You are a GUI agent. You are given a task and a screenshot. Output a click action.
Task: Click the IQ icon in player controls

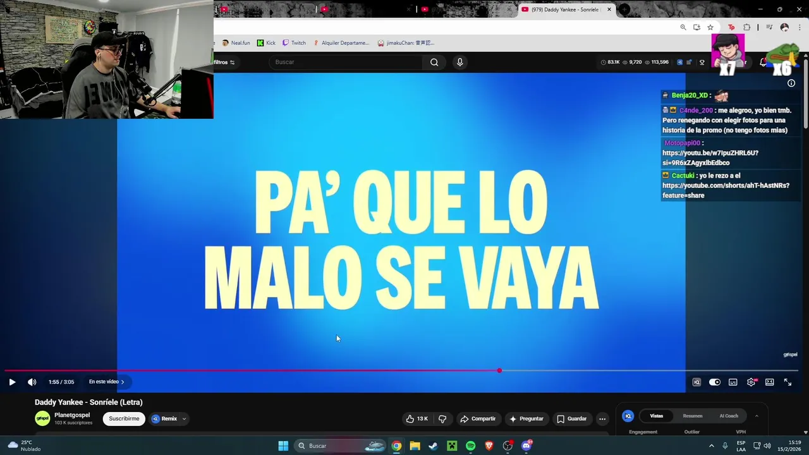click(696, 382)
